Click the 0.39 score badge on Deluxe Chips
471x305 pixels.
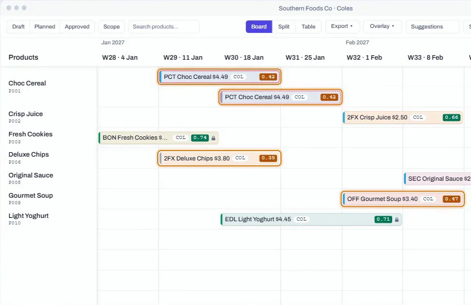coord(268,158)
